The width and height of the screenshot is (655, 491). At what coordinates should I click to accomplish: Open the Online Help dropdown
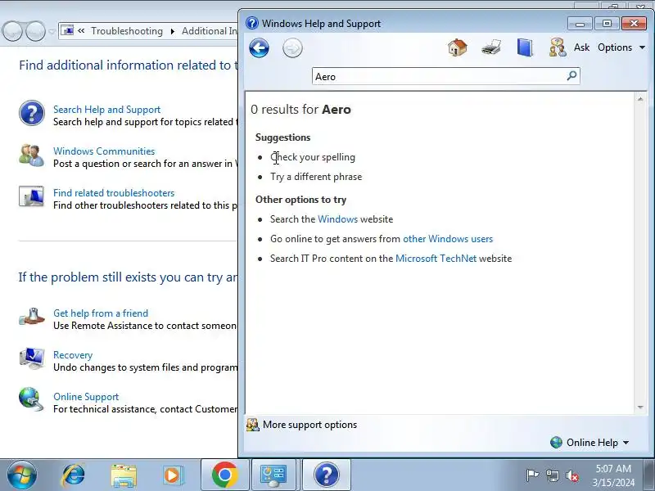tap(598, 443)
